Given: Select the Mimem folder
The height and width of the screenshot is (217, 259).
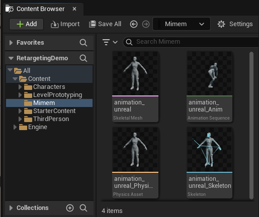Looking at the screenshot, I should pos(49,103).
